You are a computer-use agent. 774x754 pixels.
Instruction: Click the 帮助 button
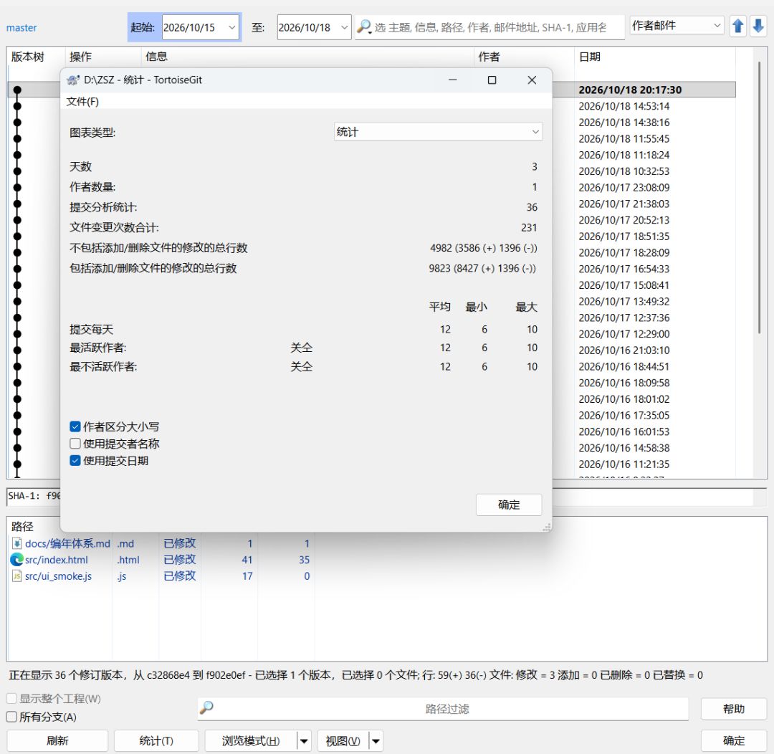coord(734,709)
